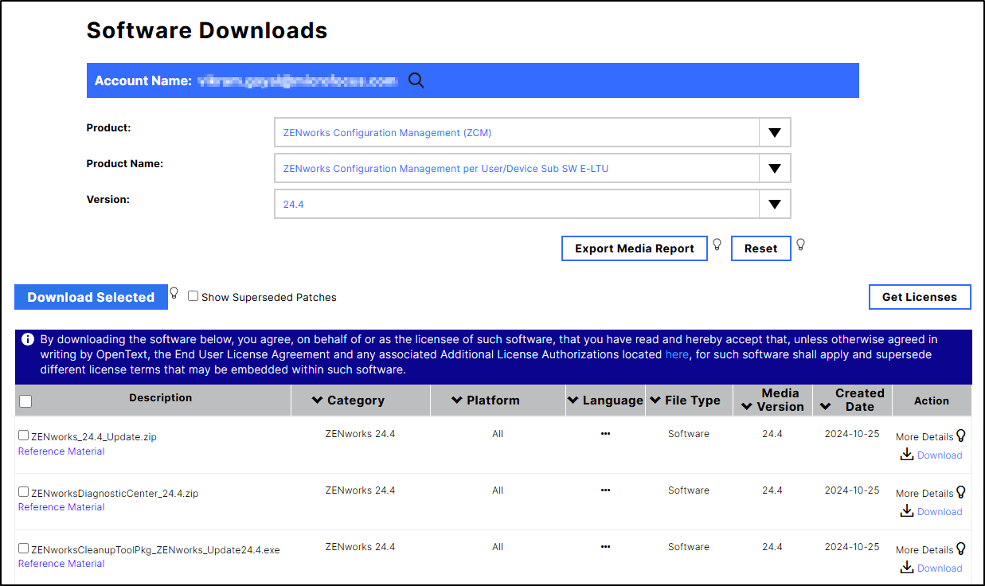Image resolution: width=985 pixels, height=586 pixels.
Task: Expand the Language column filter
Action: tap(573, 400)
